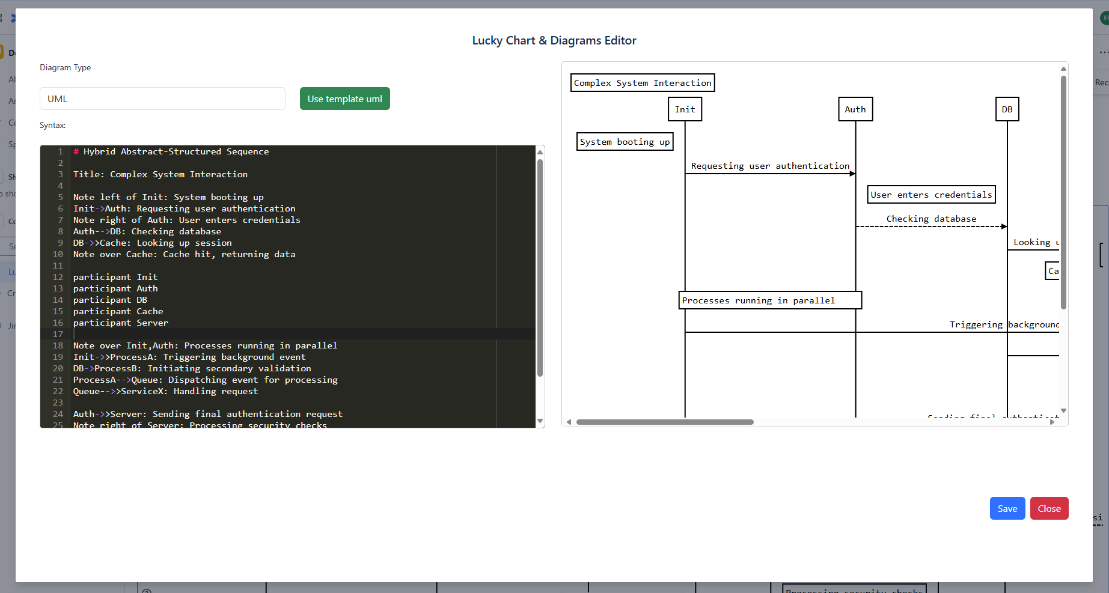Select the Auth participant box in the diagram
Viewport: 1109px width, 593px height.
click(855, 109)
